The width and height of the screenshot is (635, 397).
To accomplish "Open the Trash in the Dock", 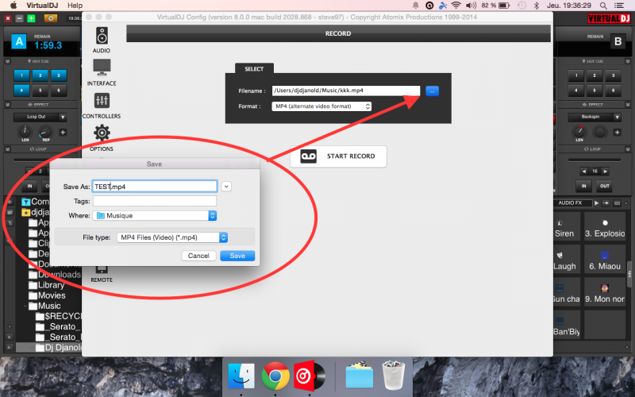I will (x=393, y=376).
